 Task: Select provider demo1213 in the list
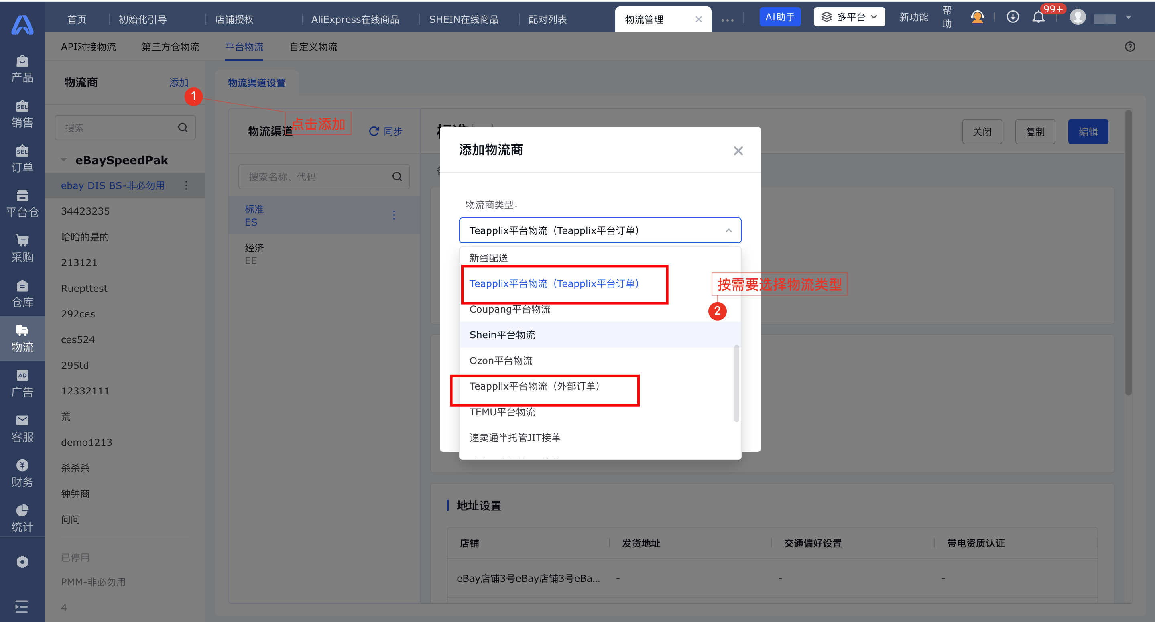125,442
